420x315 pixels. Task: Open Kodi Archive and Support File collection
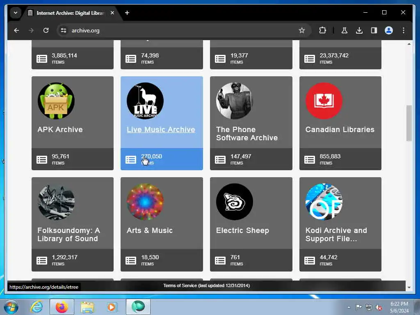pyautogui.click(x=336, y=235)
